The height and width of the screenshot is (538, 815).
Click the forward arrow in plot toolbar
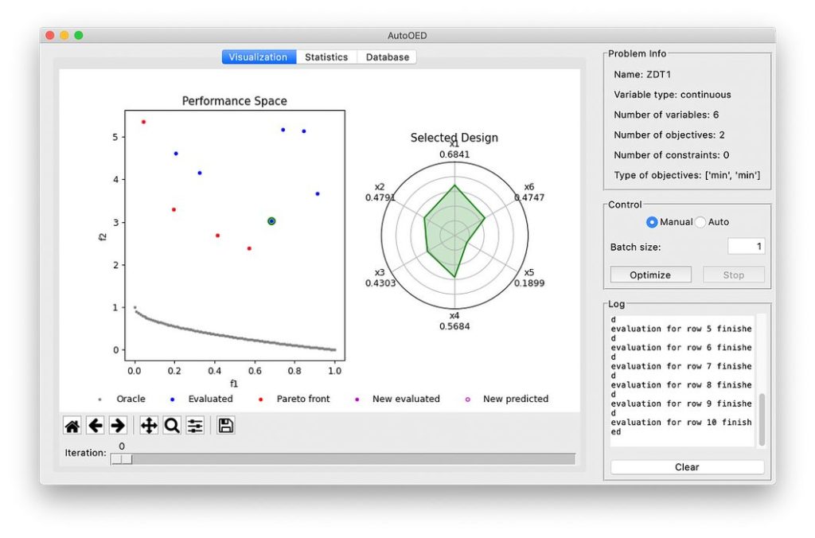click(118, 426)
